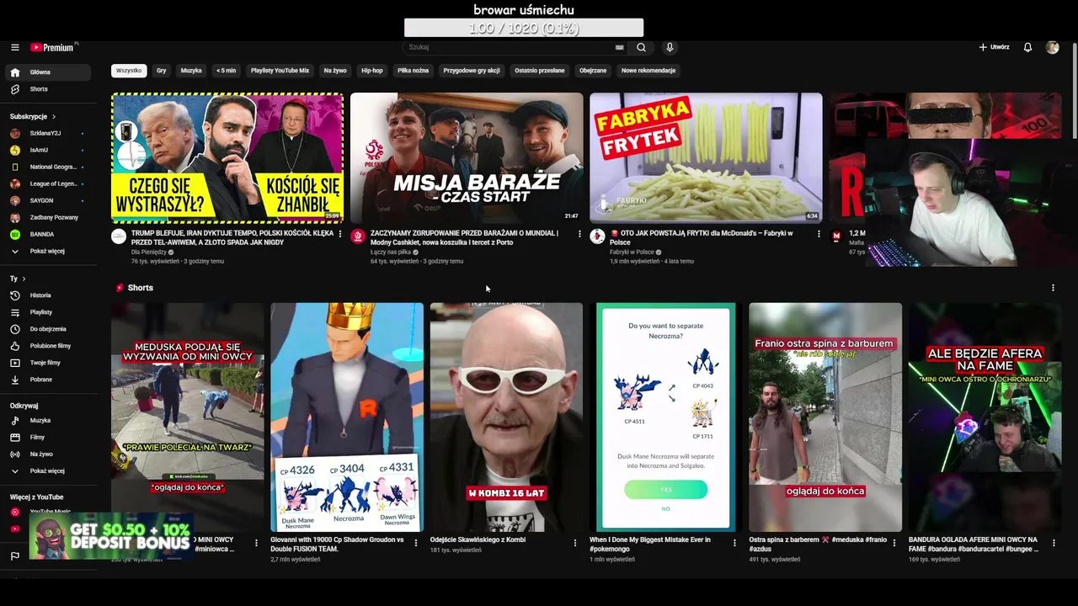The image size is (1078, 606).
Task: Open the on-screen keyboard in search box
Action: click(x=619, y=47)
